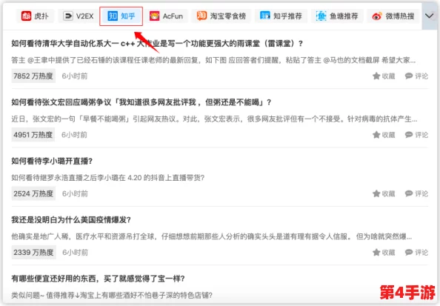Image resolution: width=440 pixels, height=306 pixels.
Task: Click summary starting 近日，张文宏的一句
Action: 214,119
